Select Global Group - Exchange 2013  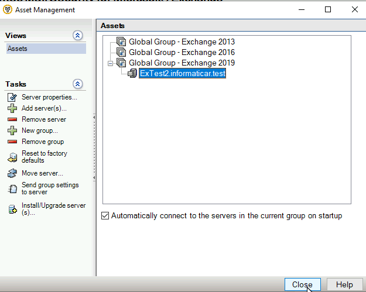tap(182, 42)
